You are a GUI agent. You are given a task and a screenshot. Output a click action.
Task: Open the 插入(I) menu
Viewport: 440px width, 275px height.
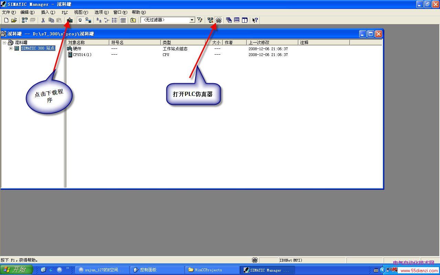48,12
